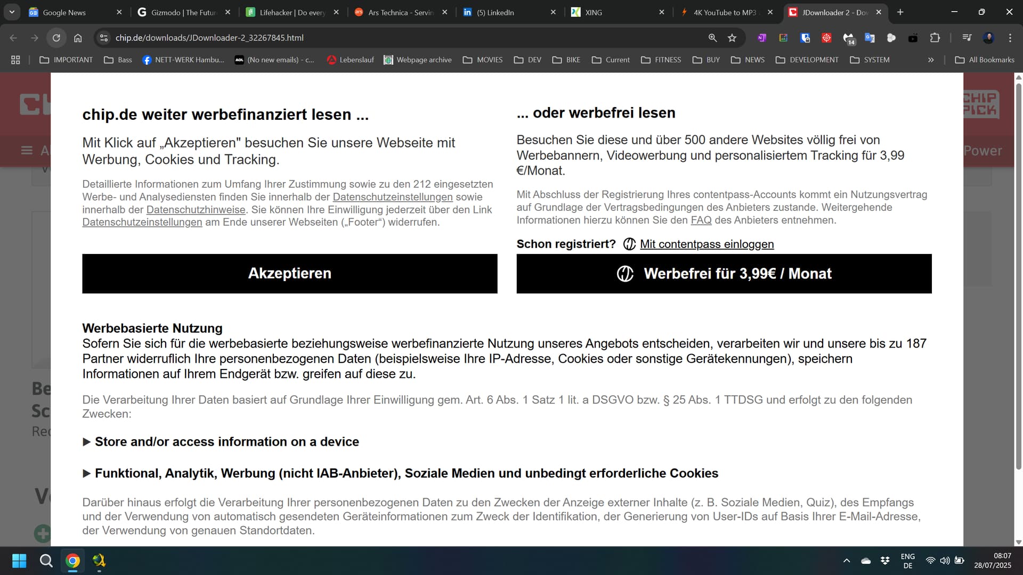
Task: Open Windows taskbar search
Action: pyautogui.click(x=46, y=561)
